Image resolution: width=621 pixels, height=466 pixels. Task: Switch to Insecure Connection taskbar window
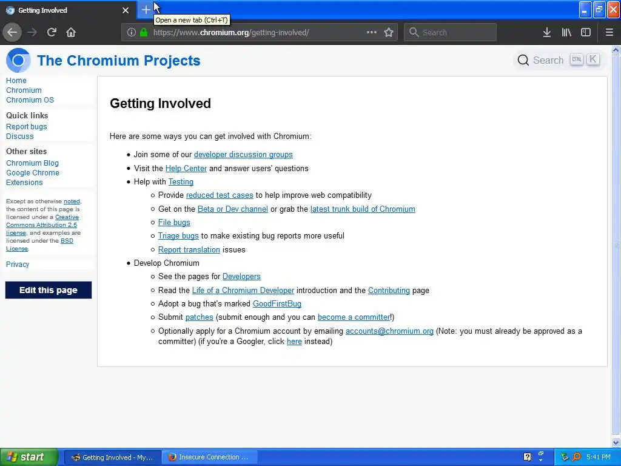(x=209, y=458)
